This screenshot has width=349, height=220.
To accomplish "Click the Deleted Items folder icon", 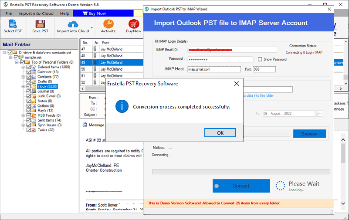I will pos(34,67).
